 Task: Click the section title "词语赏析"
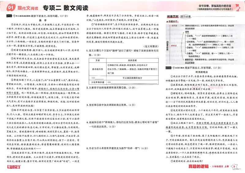pyautogui.click(x=173, y=17)
